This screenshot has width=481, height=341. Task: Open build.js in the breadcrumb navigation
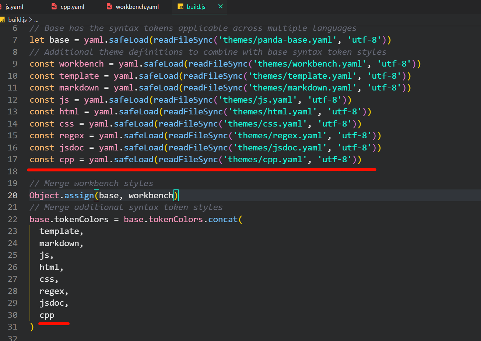coord(17,19)
